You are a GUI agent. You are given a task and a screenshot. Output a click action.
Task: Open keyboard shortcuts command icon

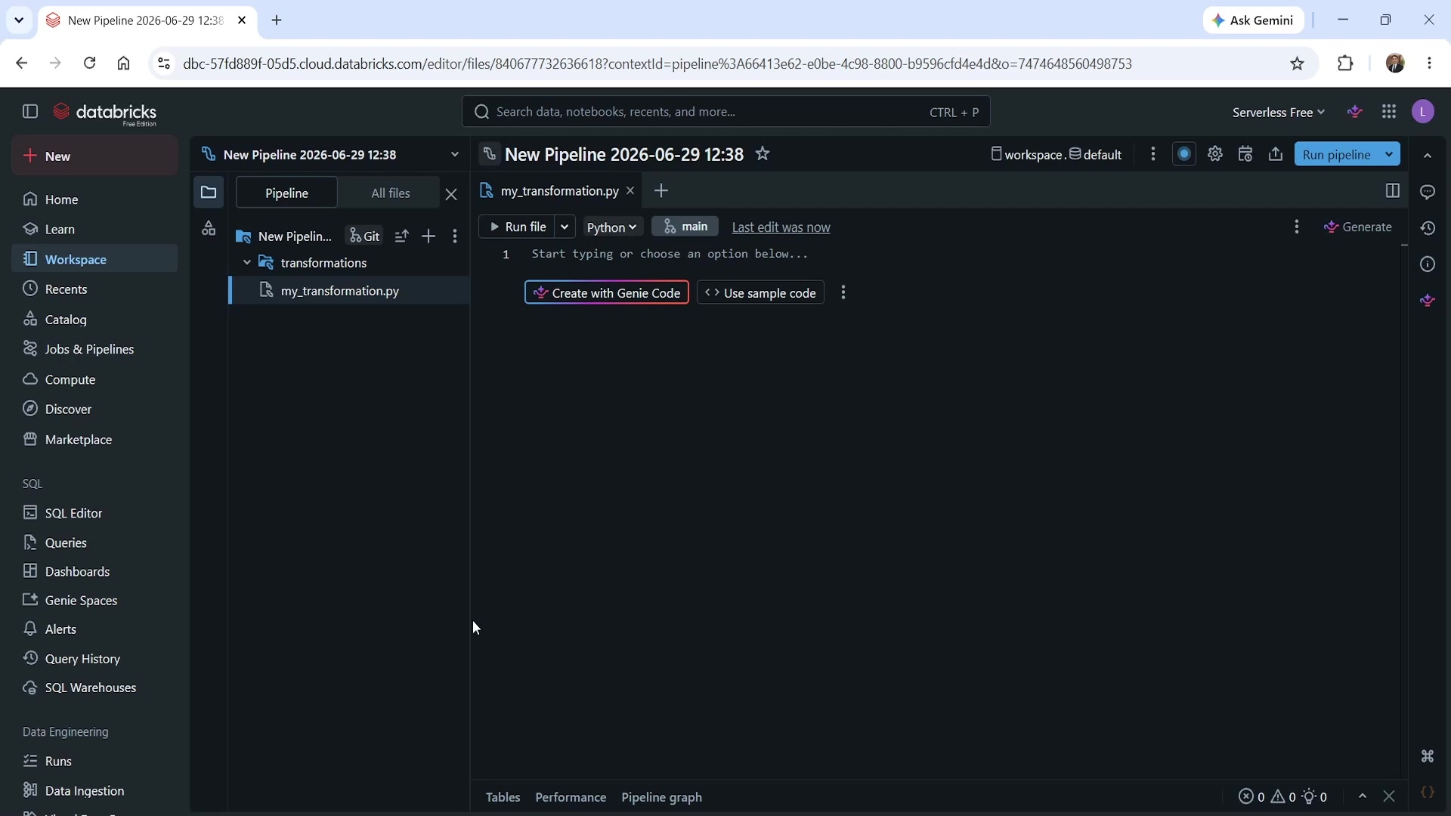pos(1428,756)
